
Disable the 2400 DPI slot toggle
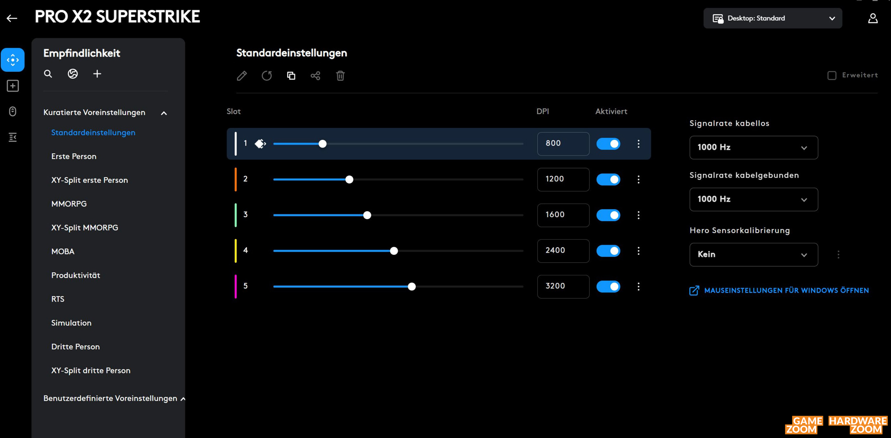coord(608,251)
